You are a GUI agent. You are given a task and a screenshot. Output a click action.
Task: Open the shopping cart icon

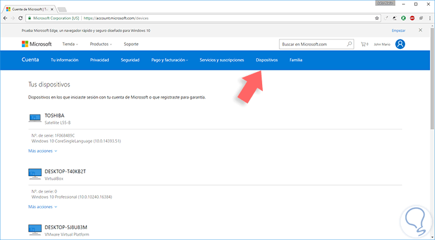(364, 44)
